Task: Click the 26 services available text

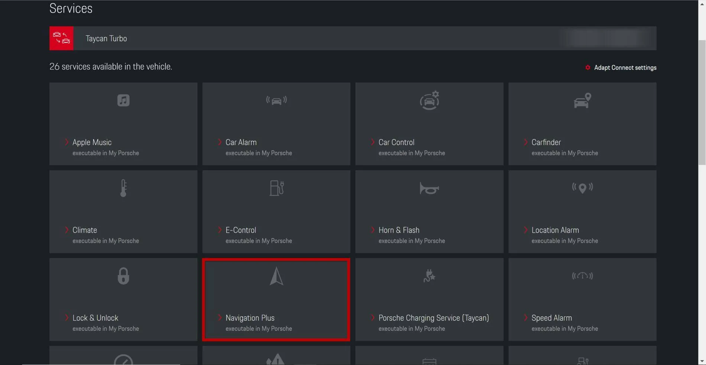Action: click(111, 67)
